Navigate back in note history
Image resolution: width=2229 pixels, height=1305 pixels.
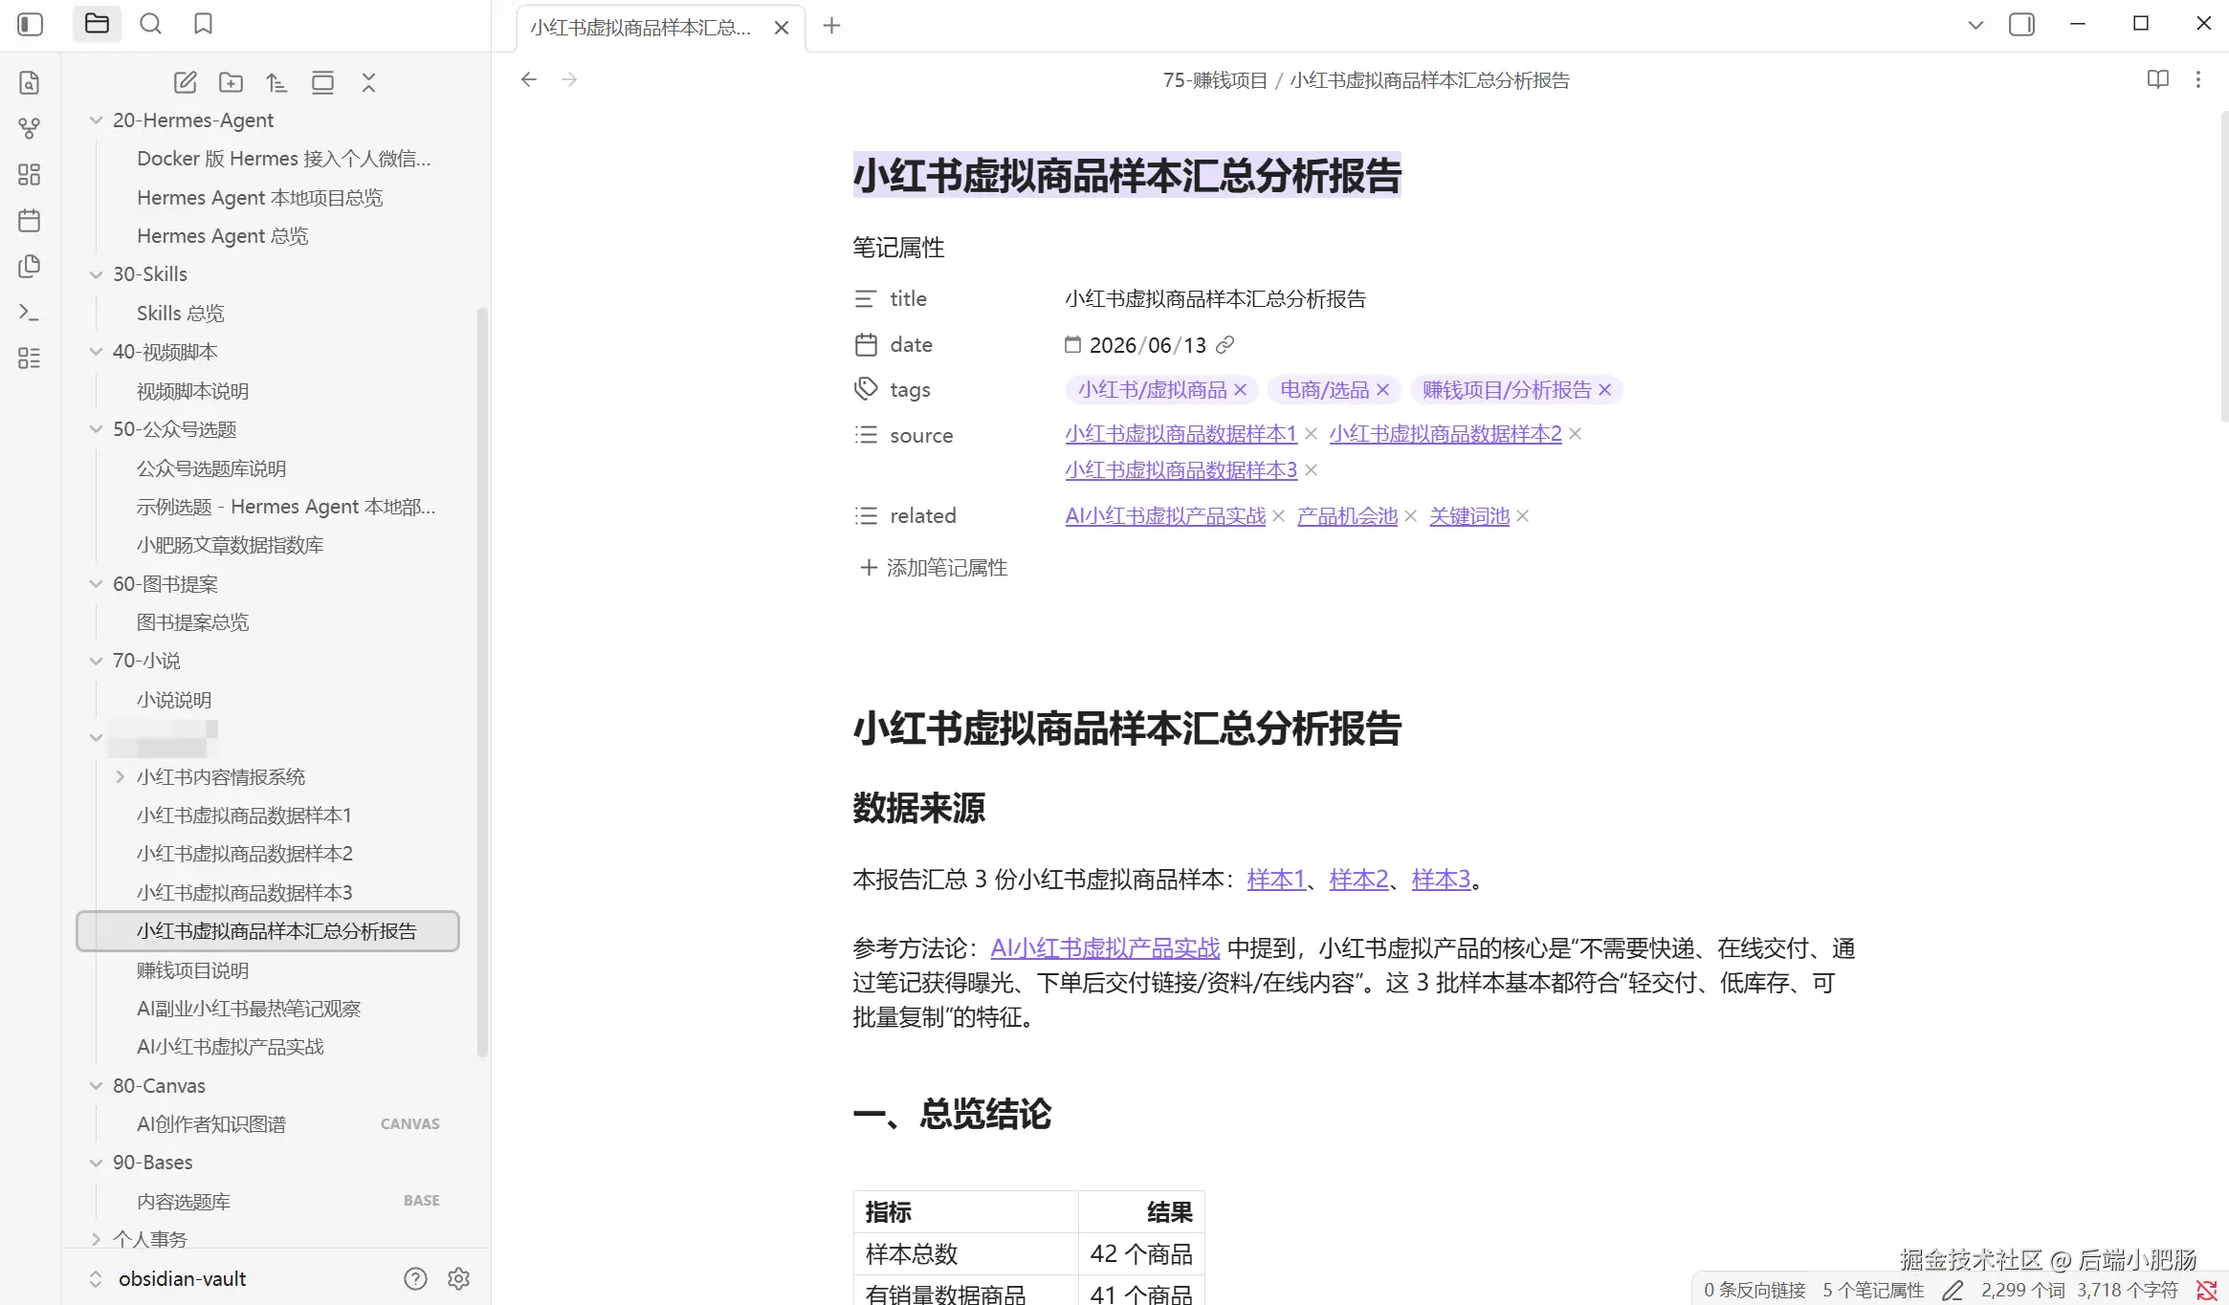tap(529, 79)
